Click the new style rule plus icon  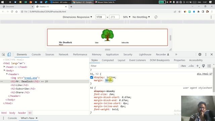pyautogui.click(x=198, y=66)
